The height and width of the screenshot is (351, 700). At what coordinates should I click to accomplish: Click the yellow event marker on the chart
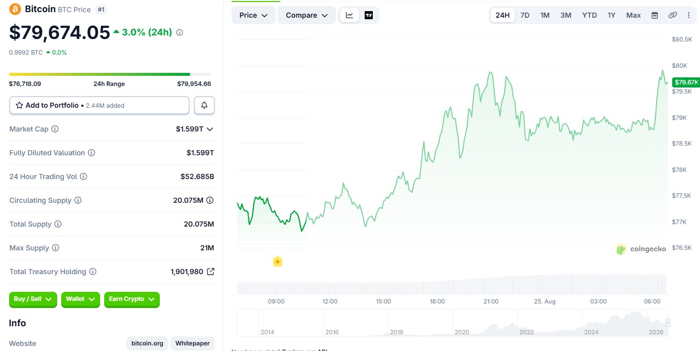(x=277, y=261)
